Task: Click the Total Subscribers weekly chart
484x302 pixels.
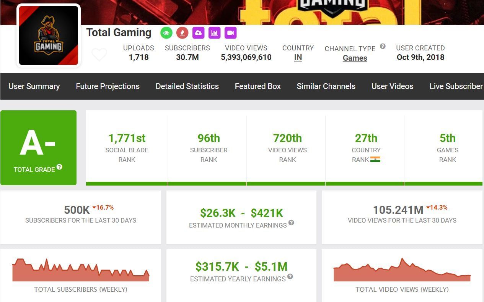Action: pos(80,270)
